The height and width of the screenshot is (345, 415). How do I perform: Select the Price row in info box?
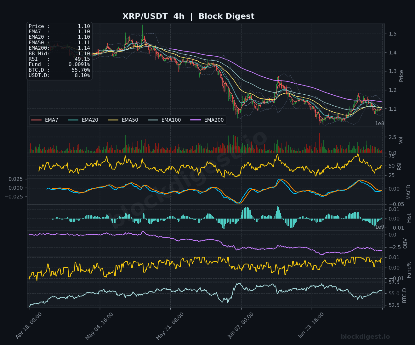click(x=59, y=26)
